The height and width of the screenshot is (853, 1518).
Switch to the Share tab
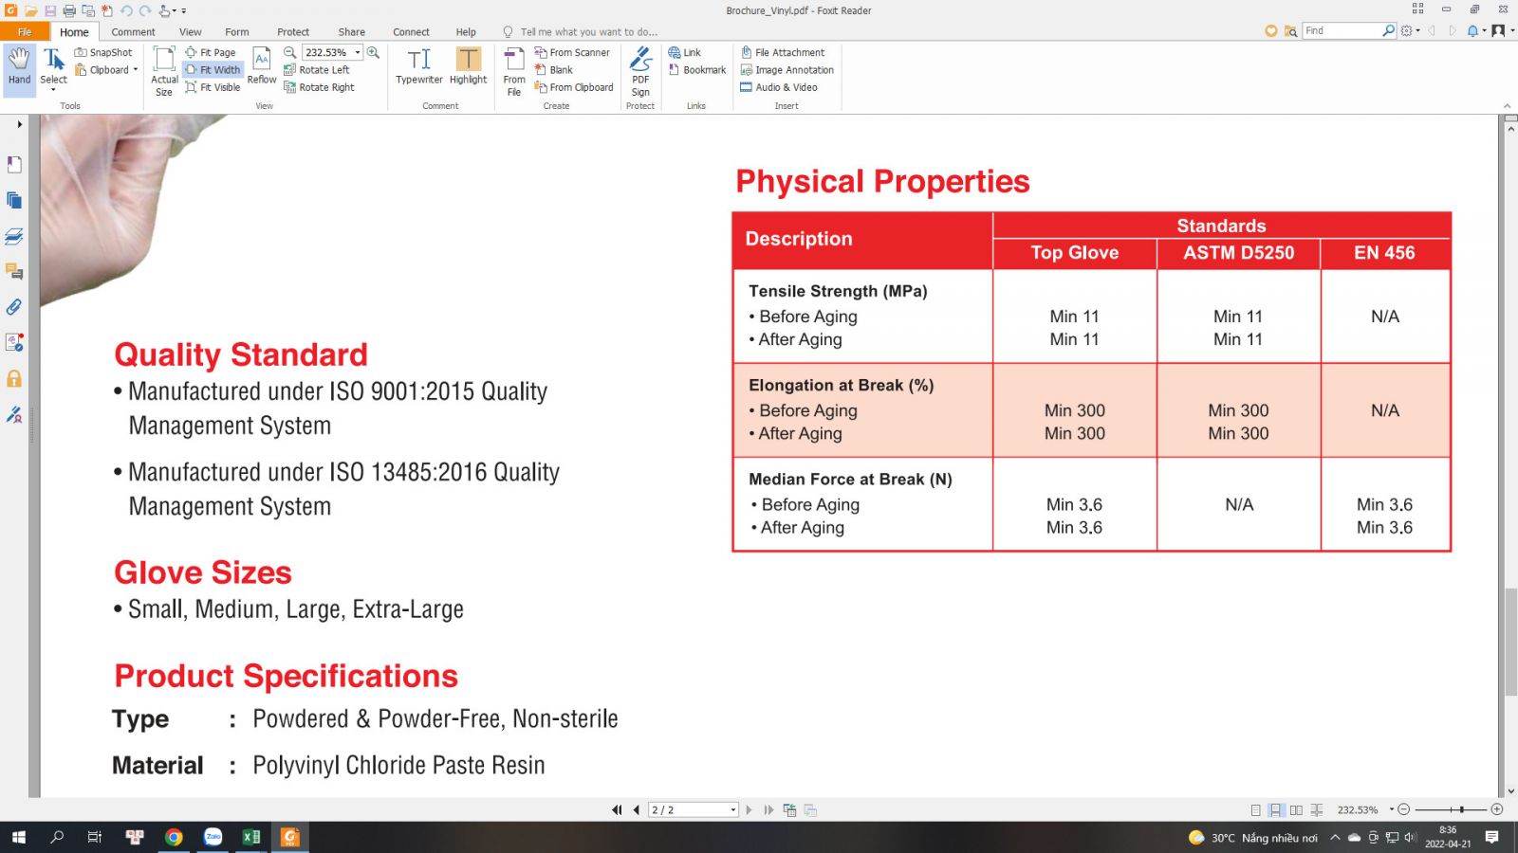tap(351, 31)
